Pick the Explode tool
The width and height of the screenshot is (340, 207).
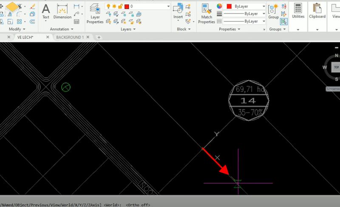coord(32,14)
